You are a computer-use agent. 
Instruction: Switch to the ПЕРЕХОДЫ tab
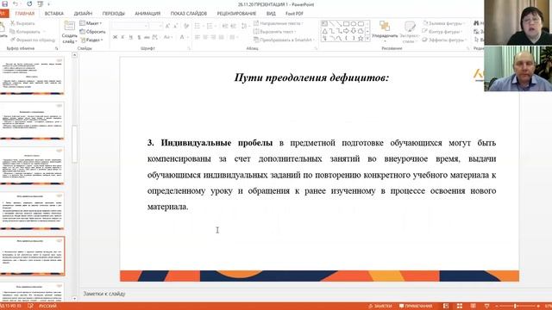coord(113,14)
